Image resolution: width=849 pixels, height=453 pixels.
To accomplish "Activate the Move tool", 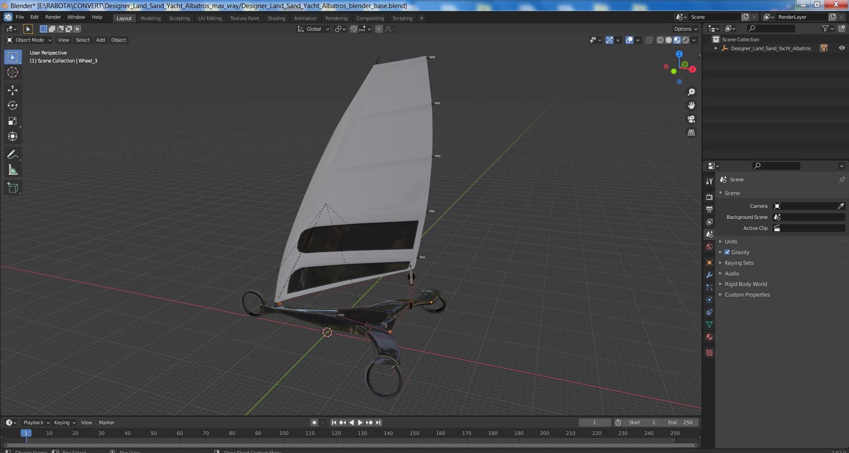I will [12, 90].
